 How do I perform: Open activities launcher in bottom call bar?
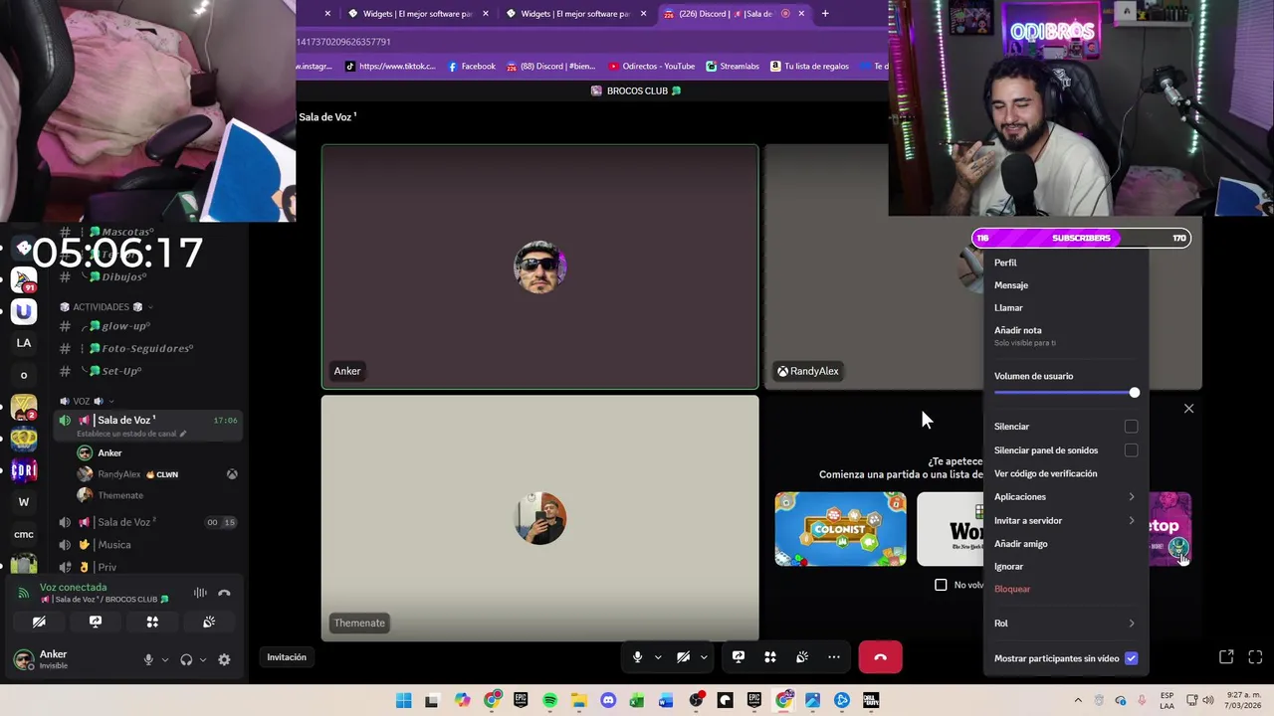(x=770, y=657)
